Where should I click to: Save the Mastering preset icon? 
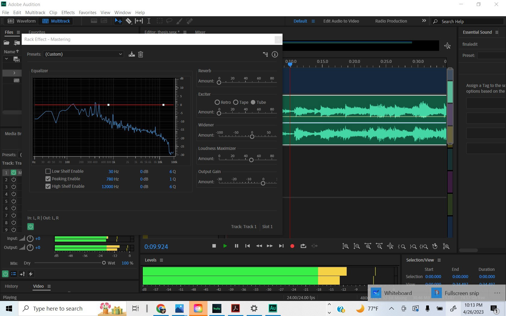[x=132, y=54]
